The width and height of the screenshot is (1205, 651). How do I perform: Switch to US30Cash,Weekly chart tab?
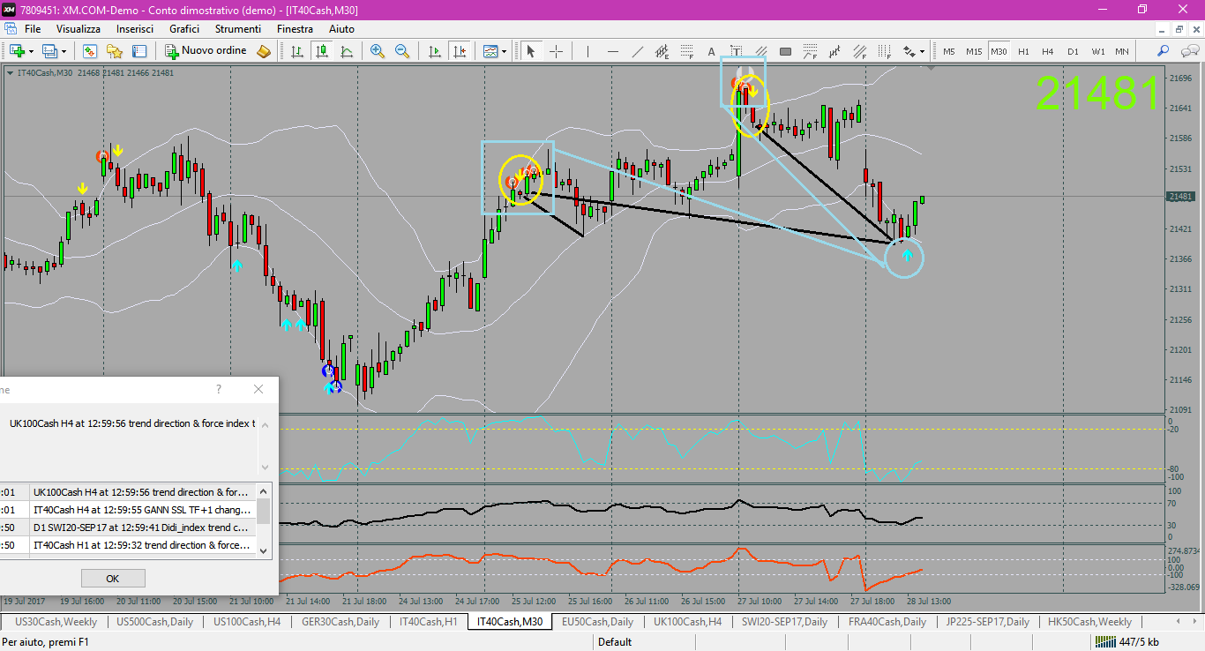click(56, 622)
